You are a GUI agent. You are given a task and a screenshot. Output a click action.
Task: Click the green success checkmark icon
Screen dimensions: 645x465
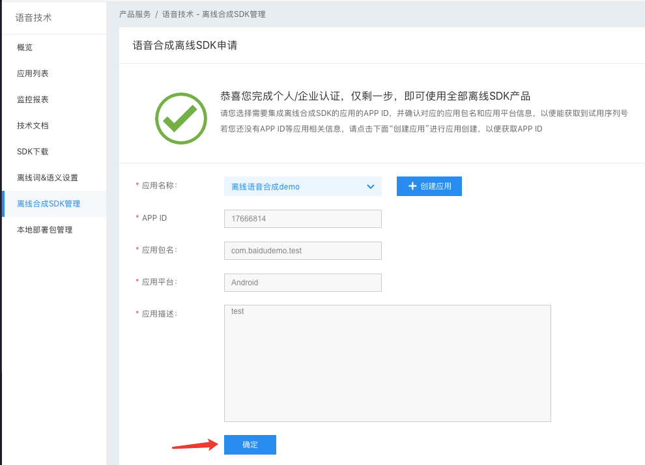(x=180, y=119)
